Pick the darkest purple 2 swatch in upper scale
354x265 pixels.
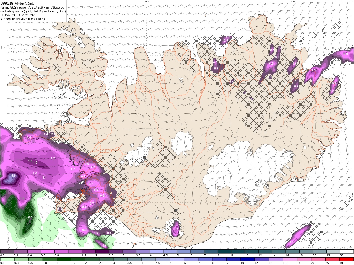click(x=102, y=251)
